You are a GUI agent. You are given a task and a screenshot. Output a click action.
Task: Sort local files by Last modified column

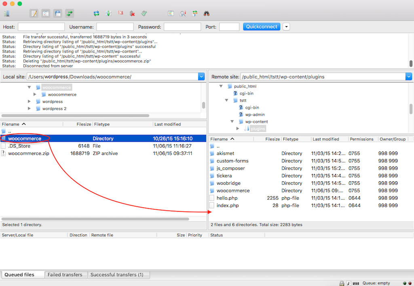tap(179, 124)
